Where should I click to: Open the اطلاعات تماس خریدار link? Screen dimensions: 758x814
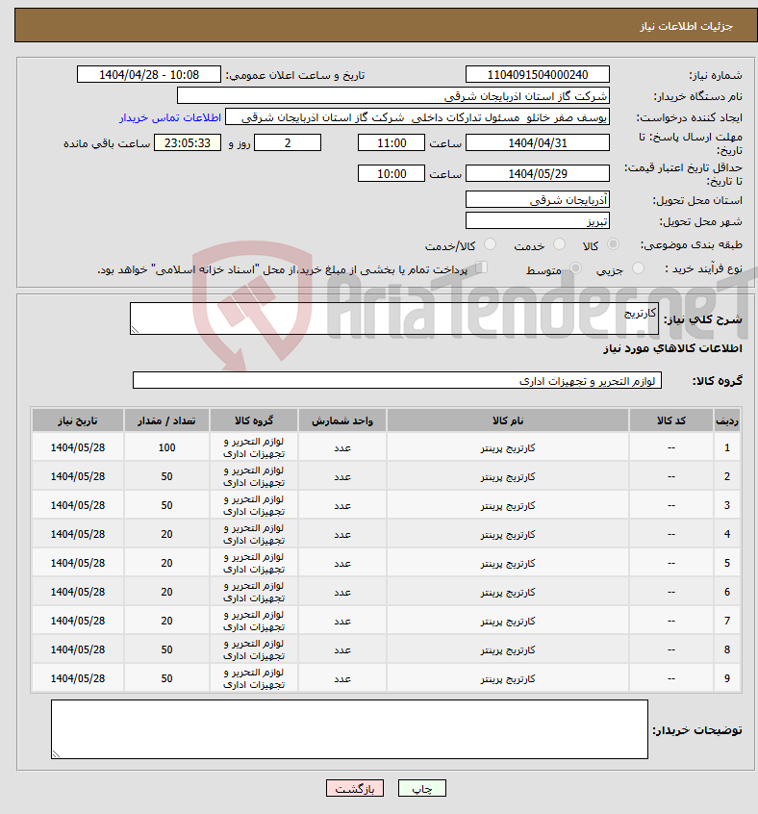[170, 117]
